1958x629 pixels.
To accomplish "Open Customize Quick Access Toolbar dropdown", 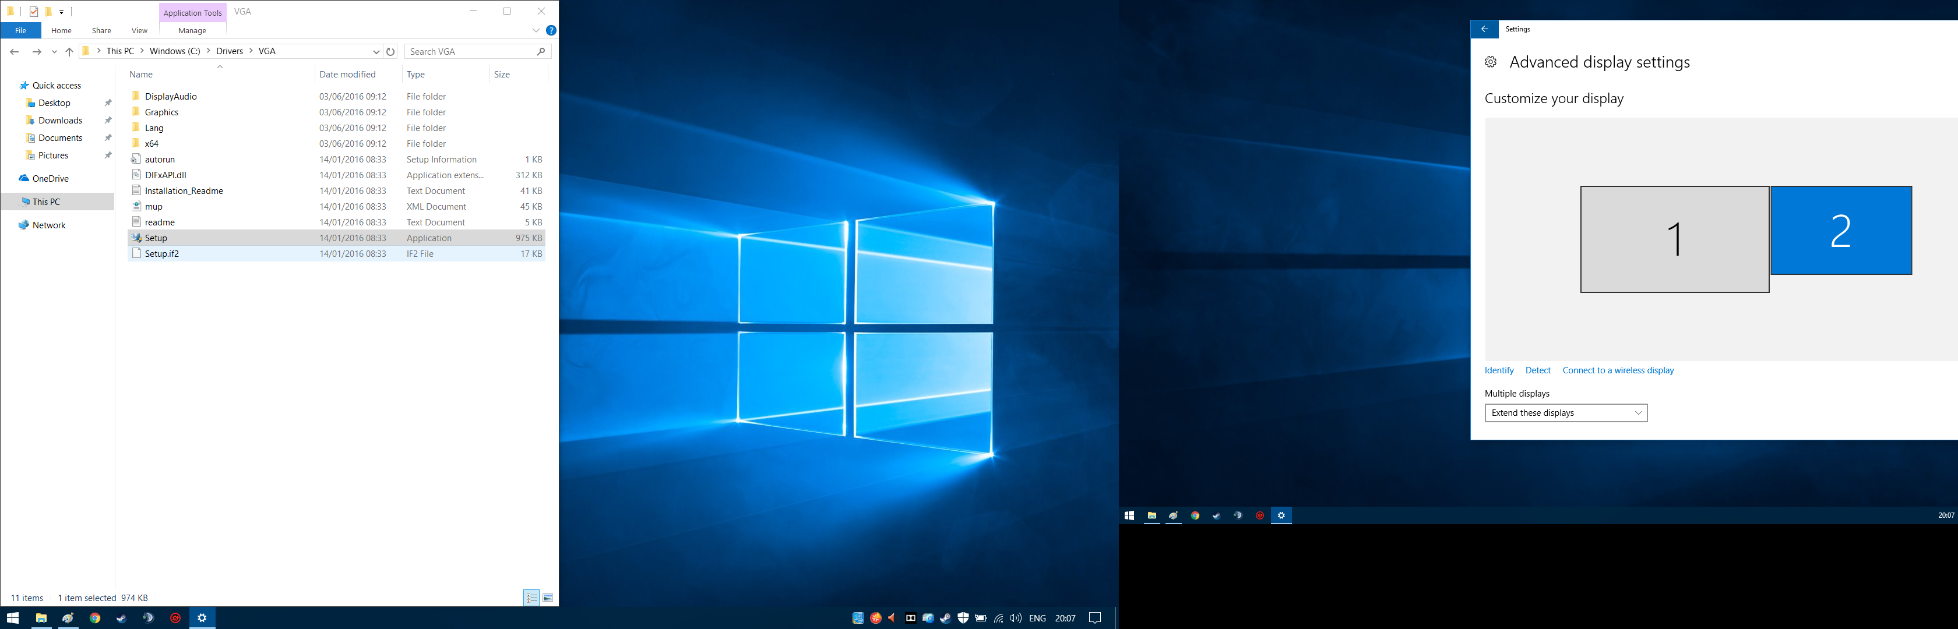I will click(x=62, y=12).
